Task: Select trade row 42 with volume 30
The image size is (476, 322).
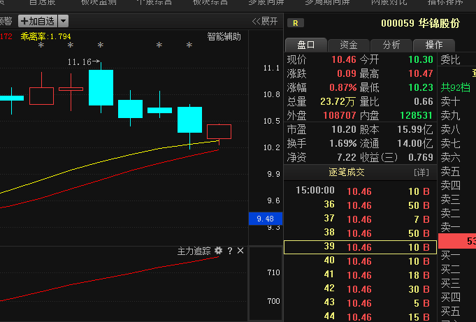Action: click(x=360, y=289)
